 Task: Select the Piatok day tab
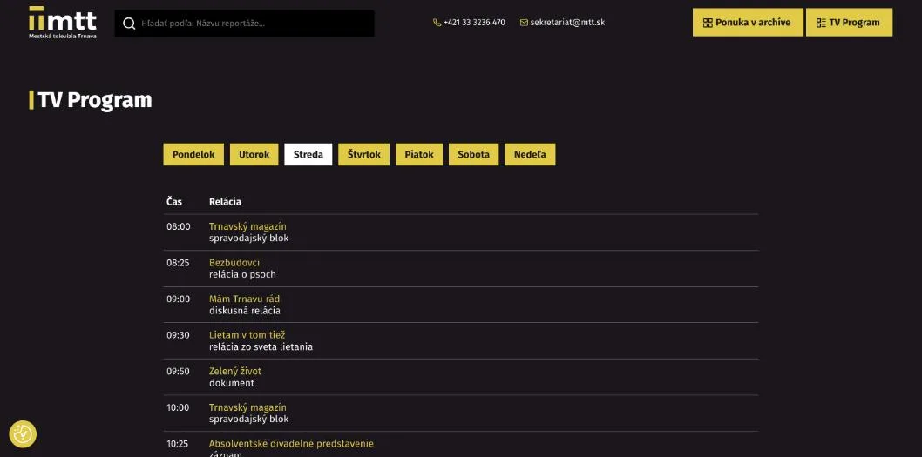pos(419,154)
